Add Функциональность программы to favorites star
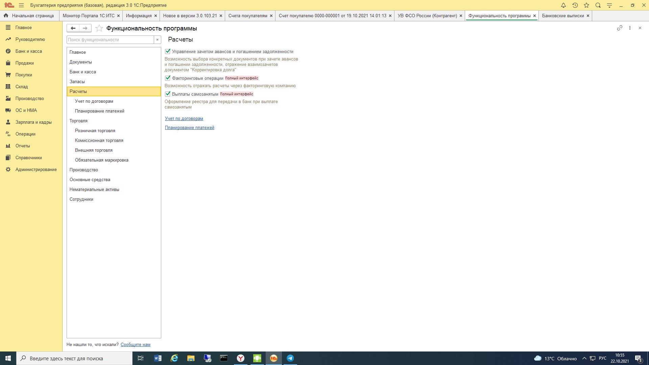This screenshot has height=365, width=649. click(99, 28)
